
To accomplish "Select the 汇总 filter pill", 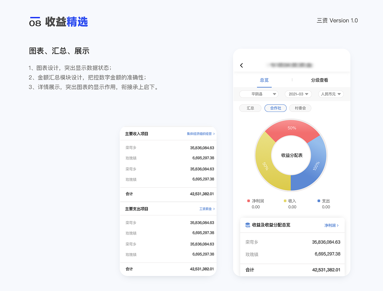I will [x=250, y=108].
